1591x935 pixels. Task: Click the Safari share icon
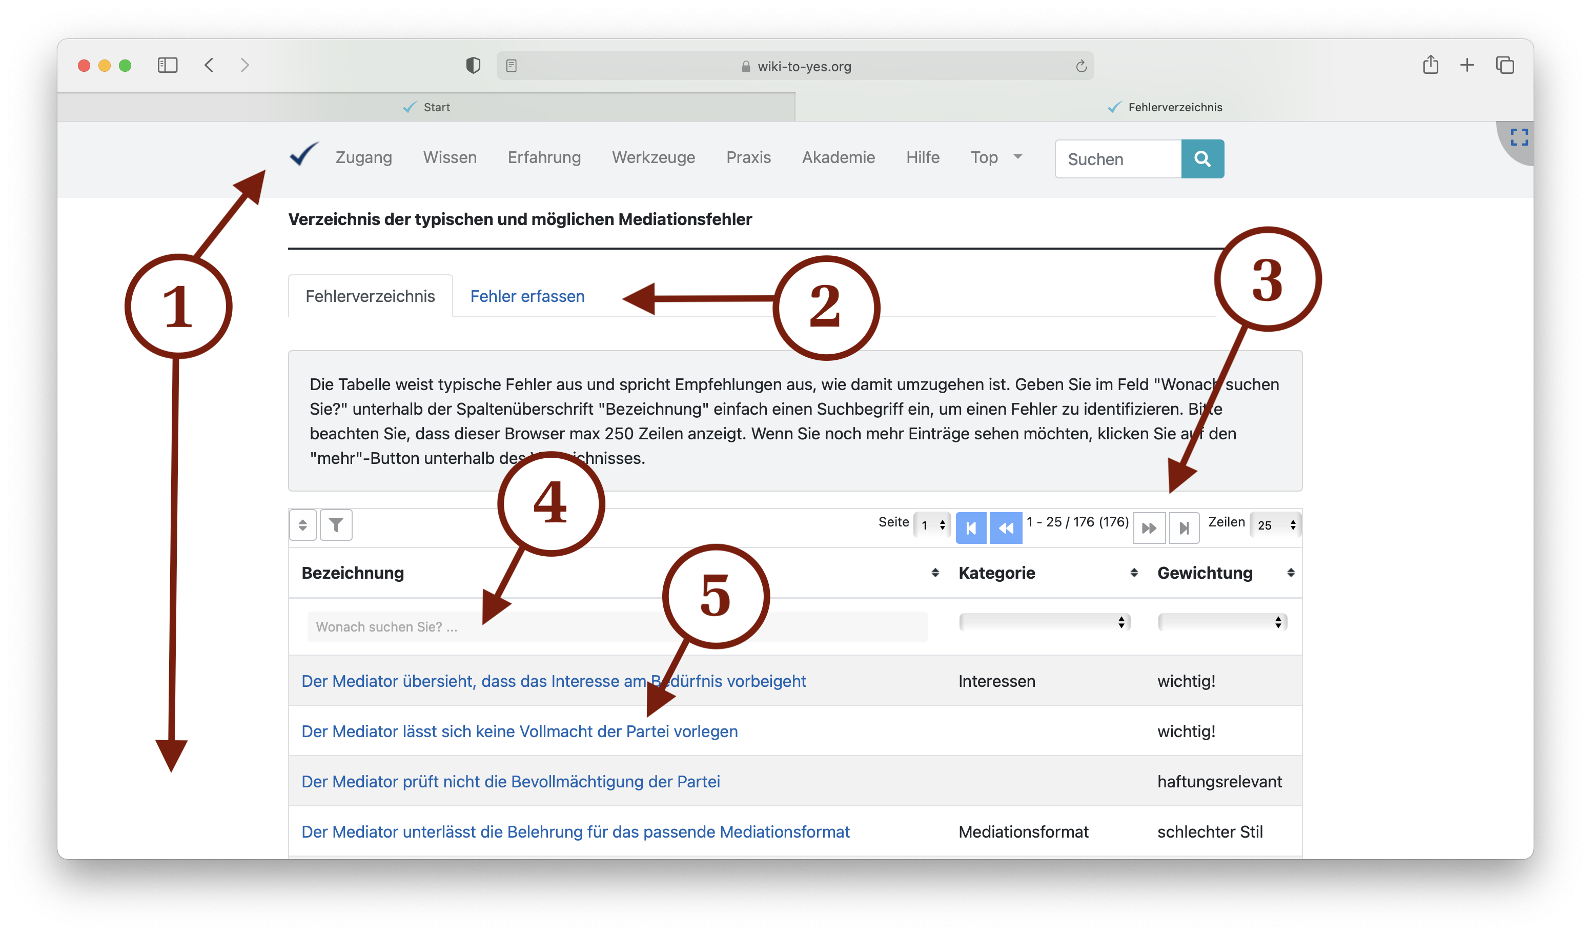(1430, 65)
